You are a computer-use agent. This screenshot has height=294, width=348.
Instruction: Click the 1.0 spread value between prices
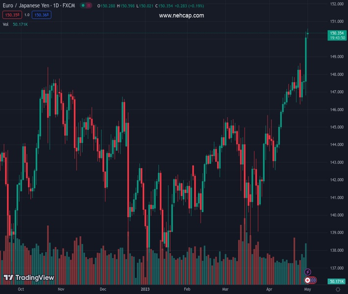pyautogui.click(x=27, y=15)
